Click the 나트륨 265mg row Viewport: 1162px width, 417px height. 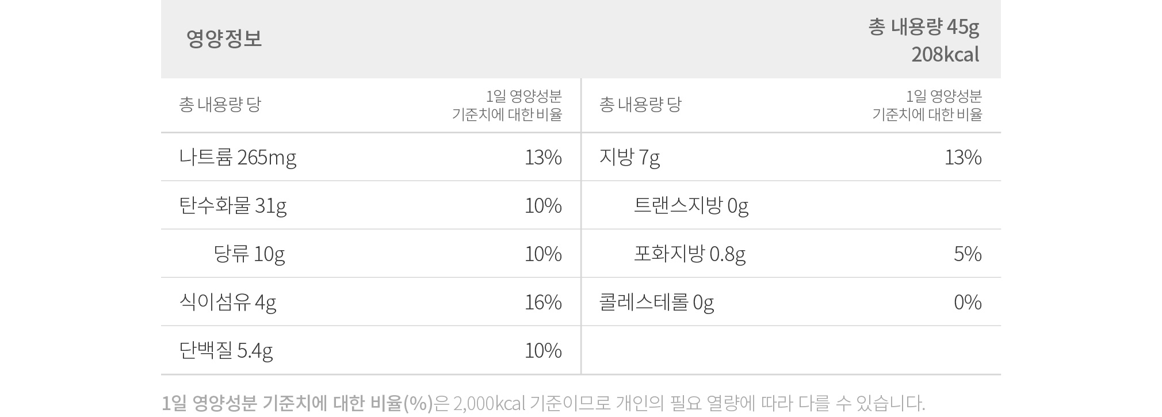[x=370, y=157]
